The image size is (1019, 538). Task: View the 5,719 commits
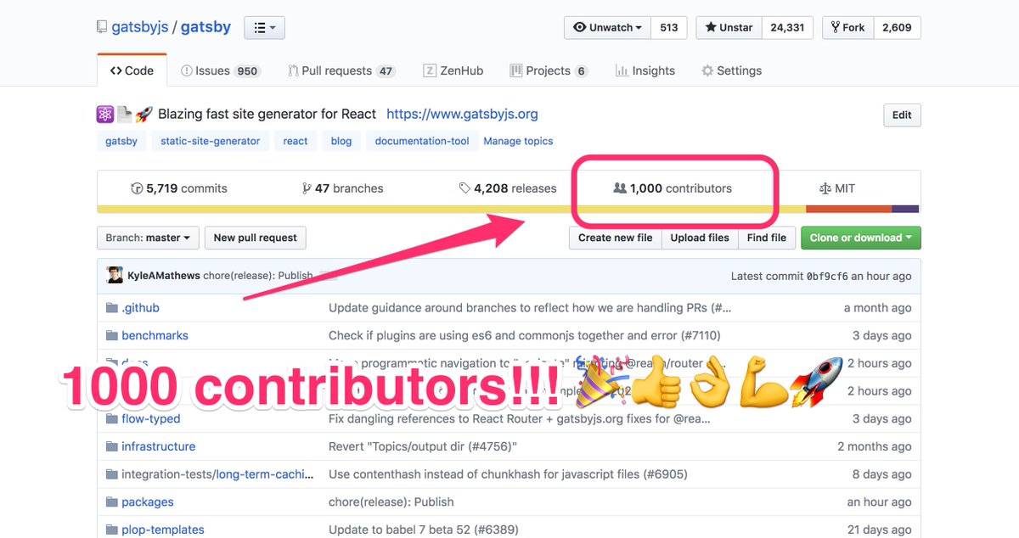(x=179, y=188)
